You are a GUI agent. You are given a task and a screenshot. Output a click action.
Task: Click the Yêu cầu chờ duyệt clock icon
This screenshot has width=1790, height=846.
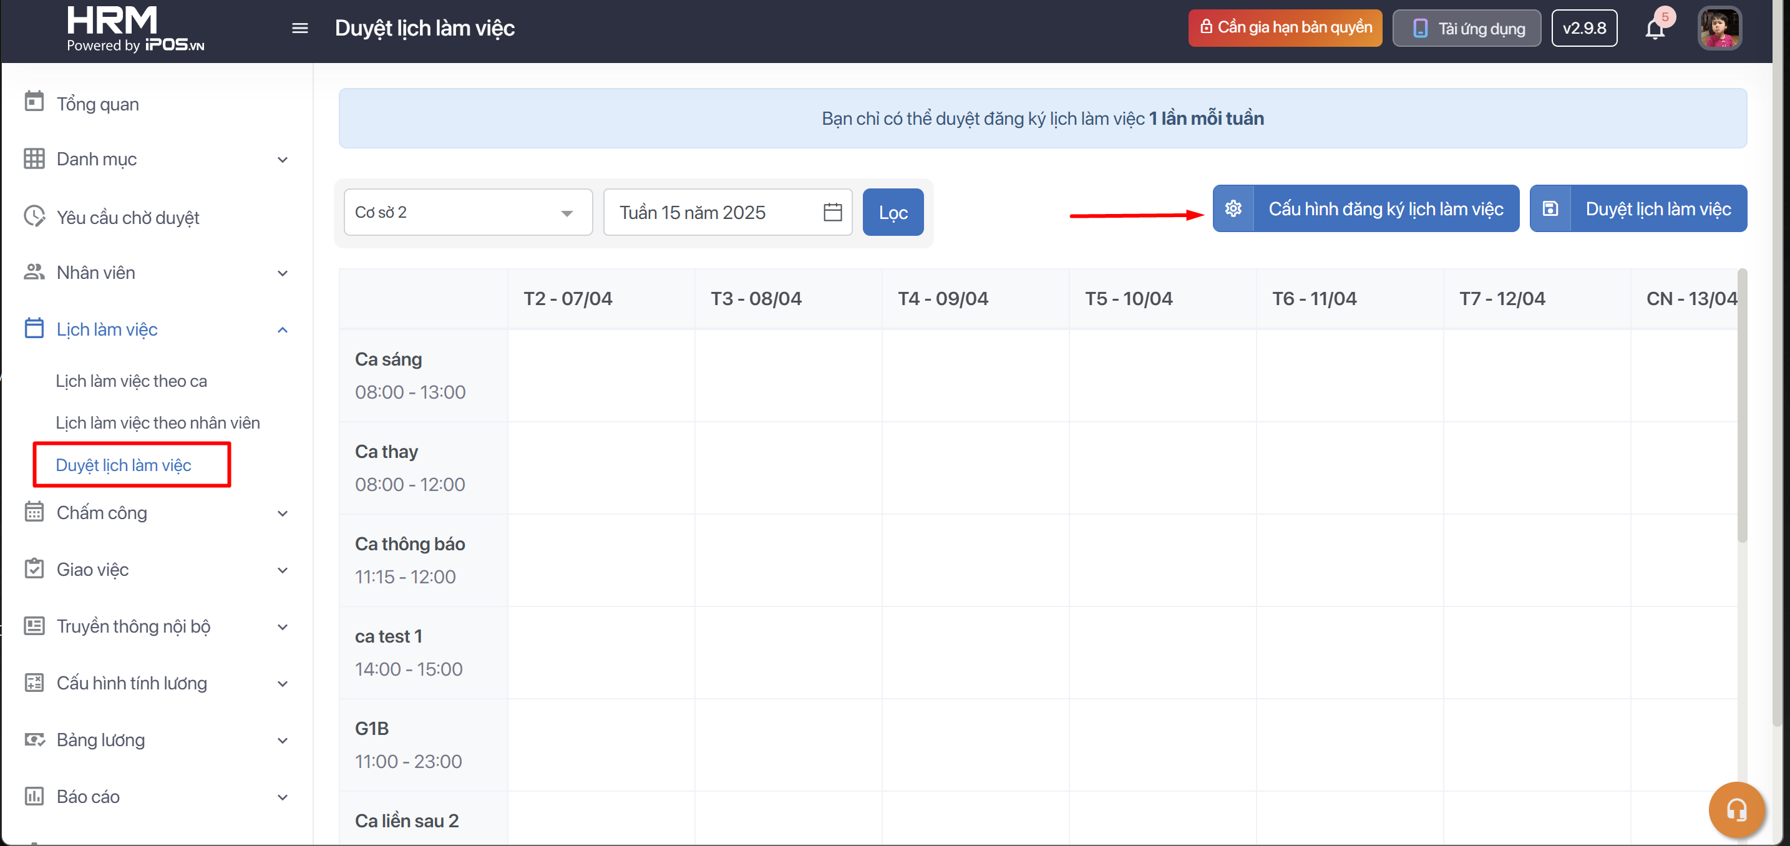coord(34,216)
